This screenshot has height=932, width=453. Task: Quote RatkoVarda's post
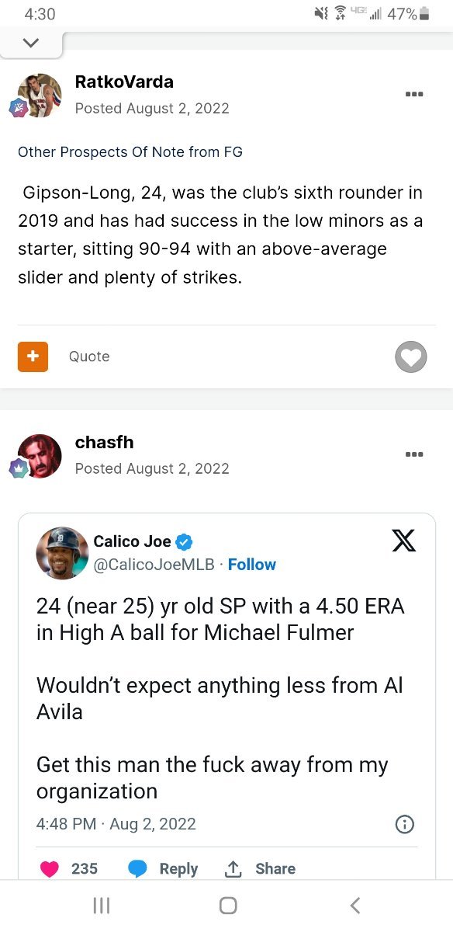click(x=89, y=356)
